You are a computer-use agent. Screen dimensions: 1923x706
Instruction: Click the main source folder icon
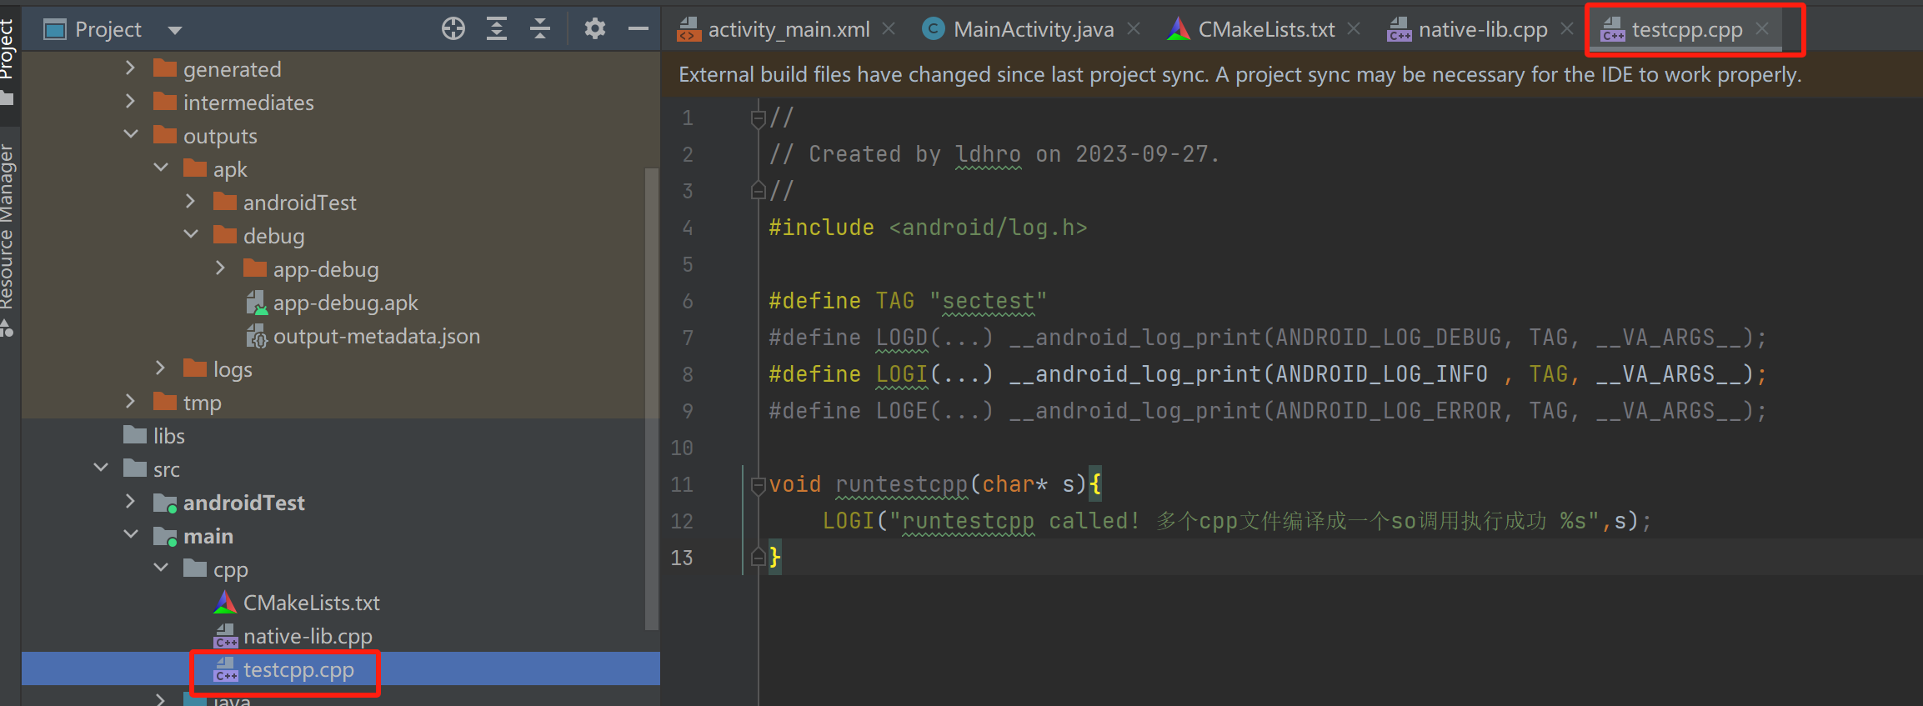pos(165,535)
